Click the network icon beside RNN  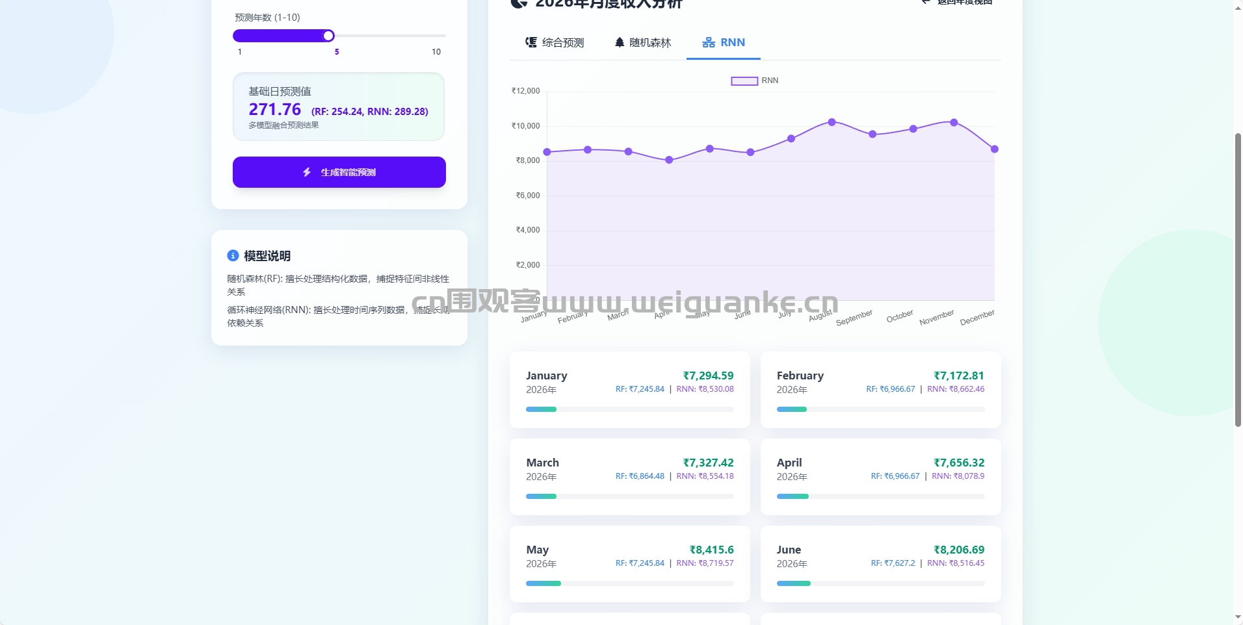(709, 43)
